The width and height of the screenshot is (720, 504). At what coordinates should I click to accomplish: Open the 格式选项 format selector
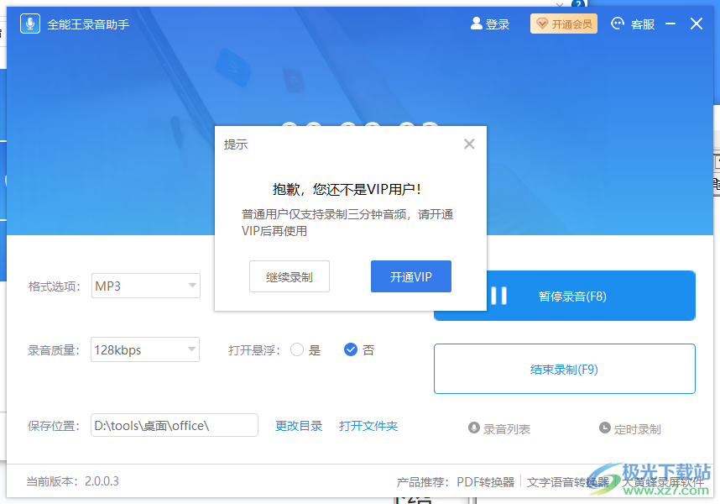(x=144, y=286)
